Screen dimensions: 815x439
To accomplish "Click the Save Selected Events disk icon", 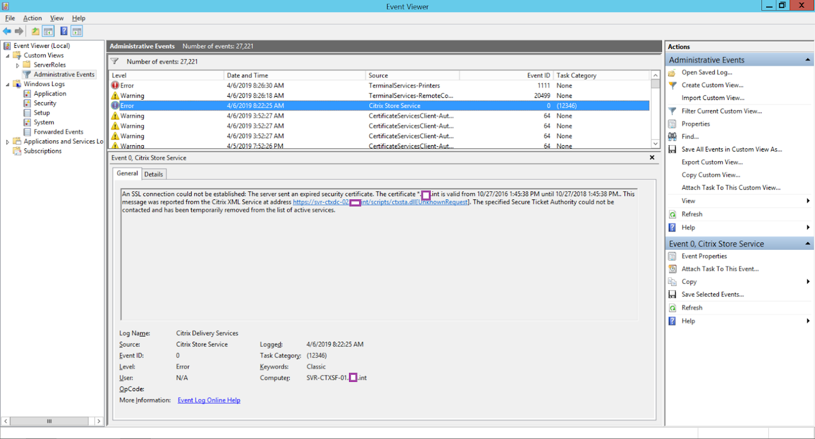I will tap(672, 295).
